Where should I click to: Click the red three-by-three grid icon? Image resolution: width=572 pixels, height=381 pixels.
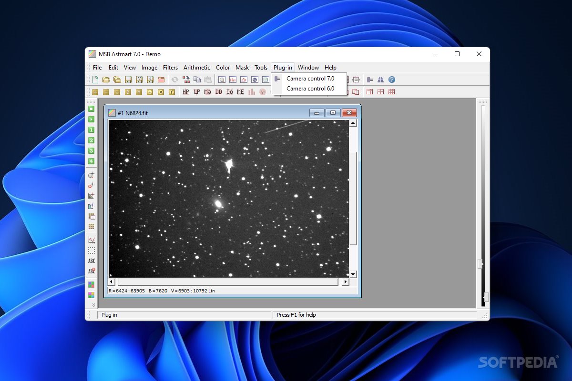pos(392,92)
